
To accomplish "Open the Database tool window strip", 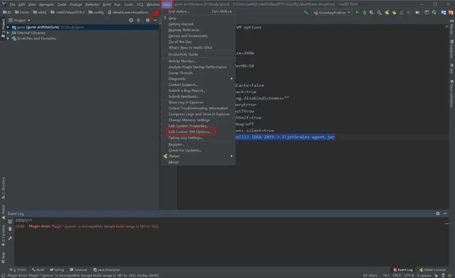I will [452, 49].
